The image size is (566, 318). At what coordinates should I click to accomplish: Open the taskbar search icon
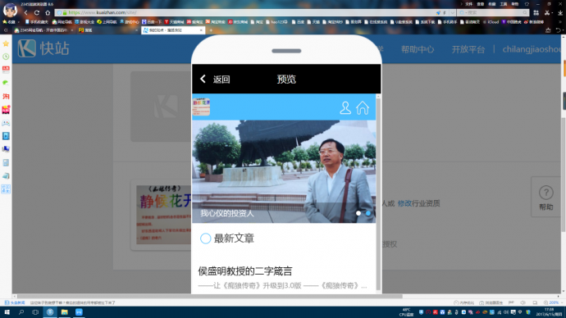click(x=21, y=312)
